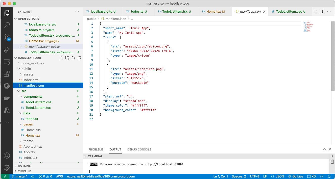Refresh the explorer file tree
Viewport: 335px width, 179px height.
pos(73,58)
